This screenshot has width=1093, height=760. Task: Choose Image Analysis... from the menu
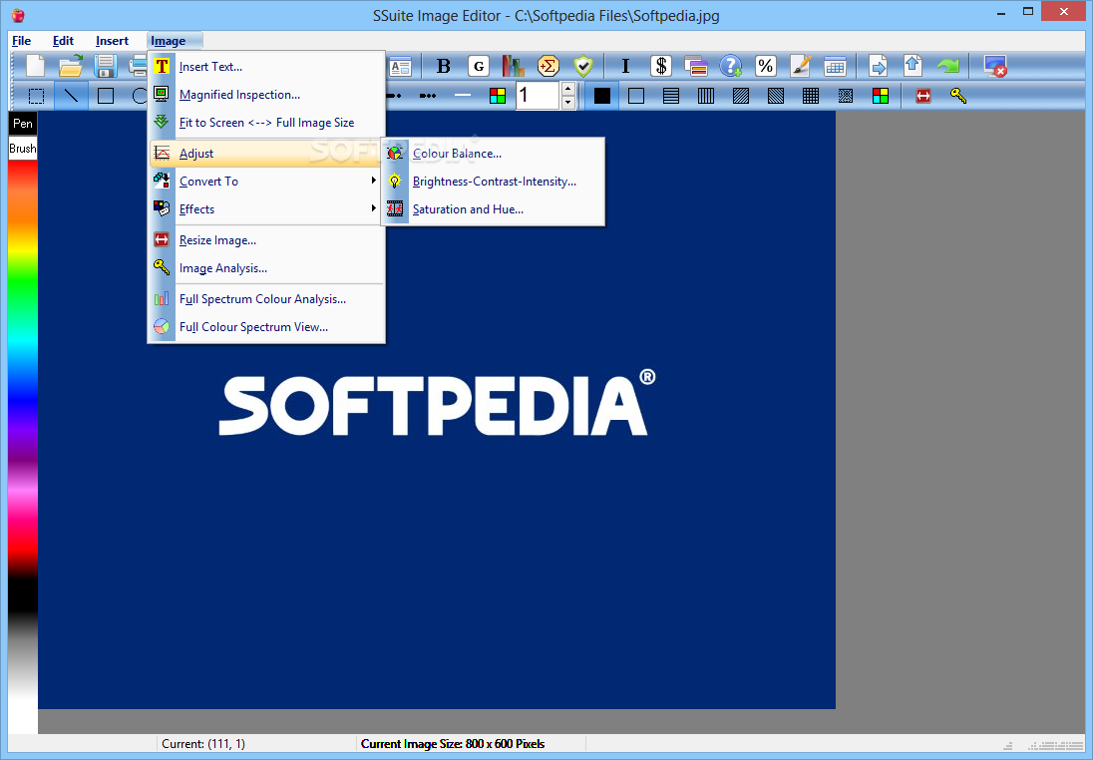tap(267, 268)
